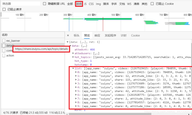The image size is (192, 115).
Task: Open the Cookie tab in details pane
Action: 135,36
